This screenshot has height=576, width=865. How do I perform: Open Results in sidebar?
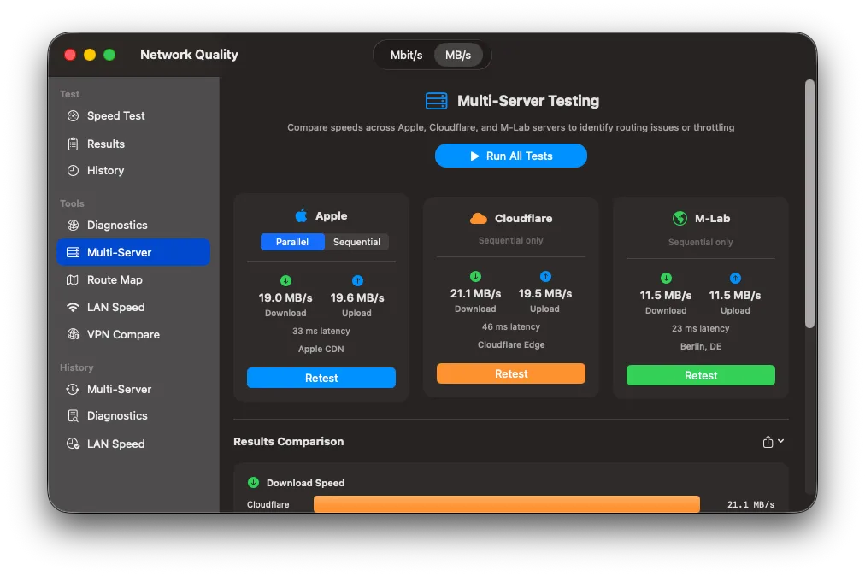click(133, 144)
